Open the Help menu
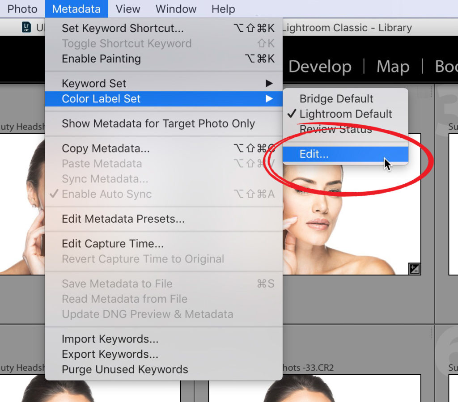458x402 pixels. tap(223, 9)
